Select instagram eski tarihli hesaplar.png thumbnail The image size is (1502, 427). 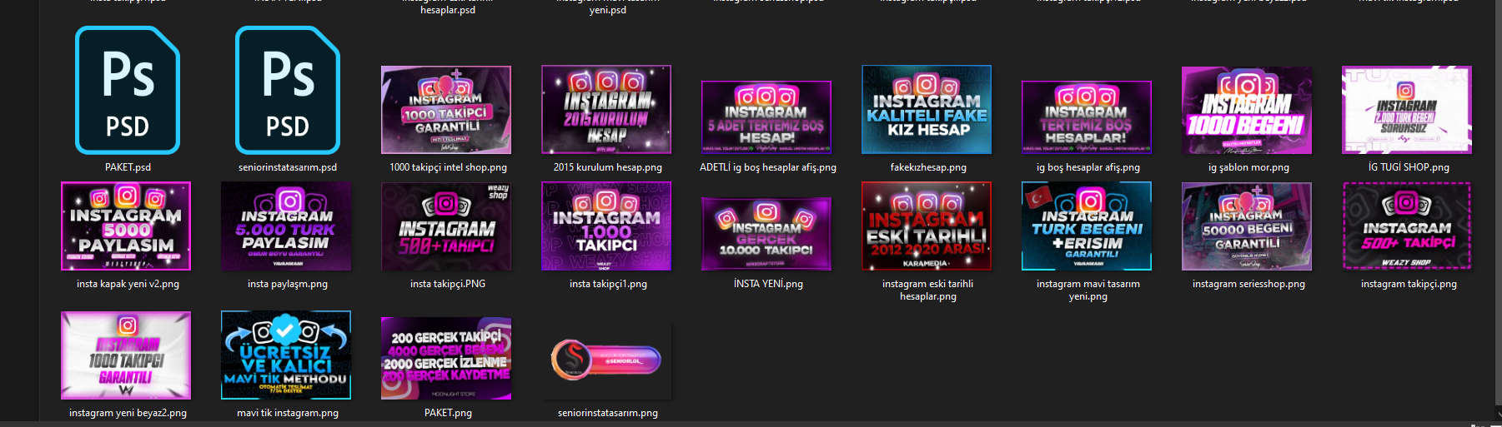tap(927, 226)
